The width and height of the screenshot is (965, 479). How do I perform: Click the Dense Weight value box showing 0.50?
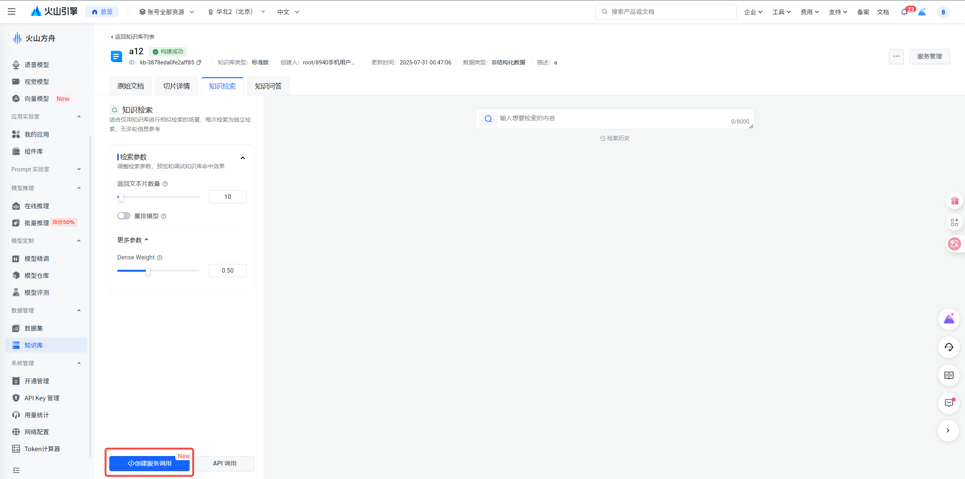coord(228,271)
